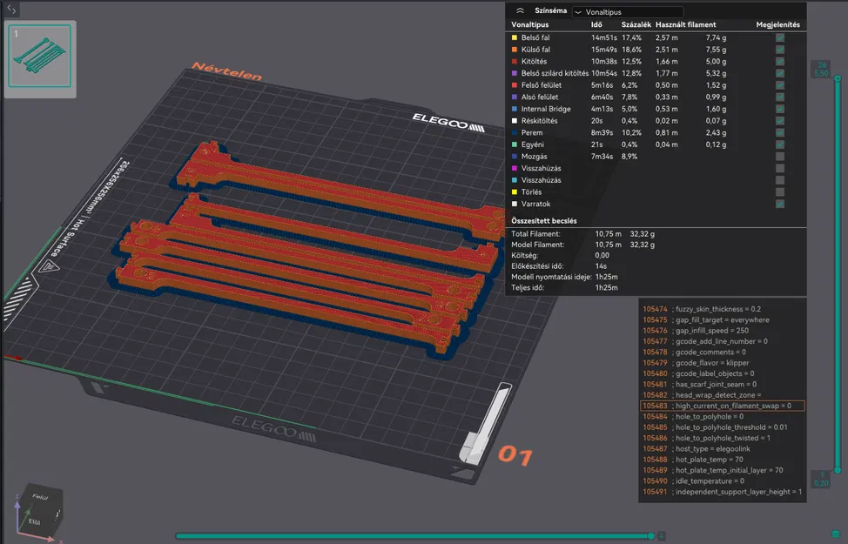Click the magenta Visszahúzás color swatch
Image resolution: width=848 pixels, height=544 pixels.
[x=515, y=169]
